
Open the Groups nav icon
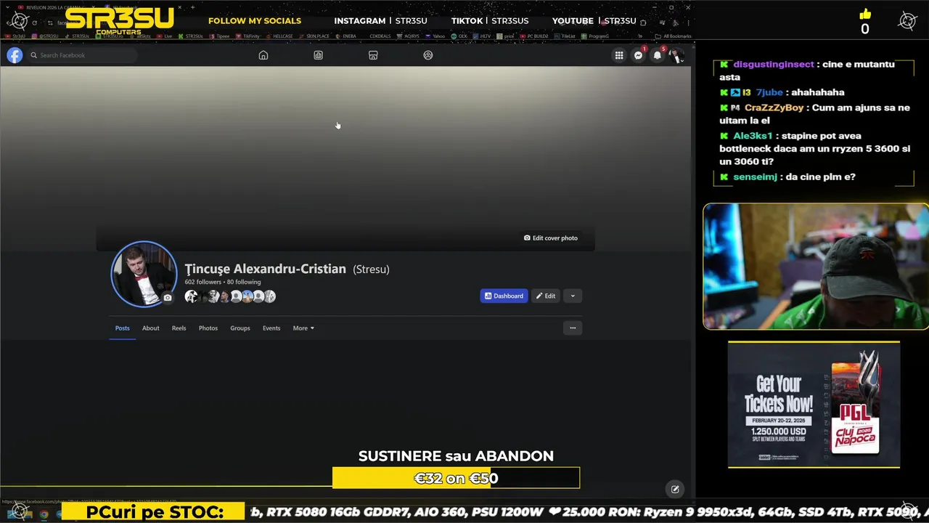click(x=428, y=55)
